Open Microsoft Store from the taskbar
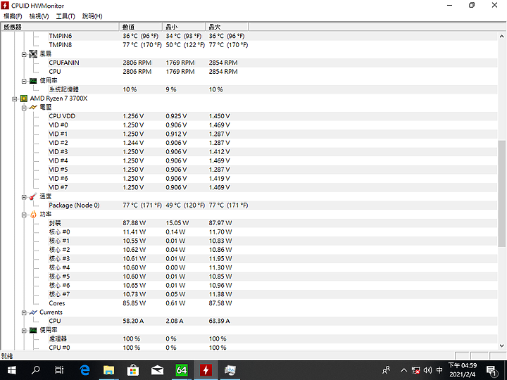Image resolution: width=507 pixels, height=380 pixels. click(133, 370)
